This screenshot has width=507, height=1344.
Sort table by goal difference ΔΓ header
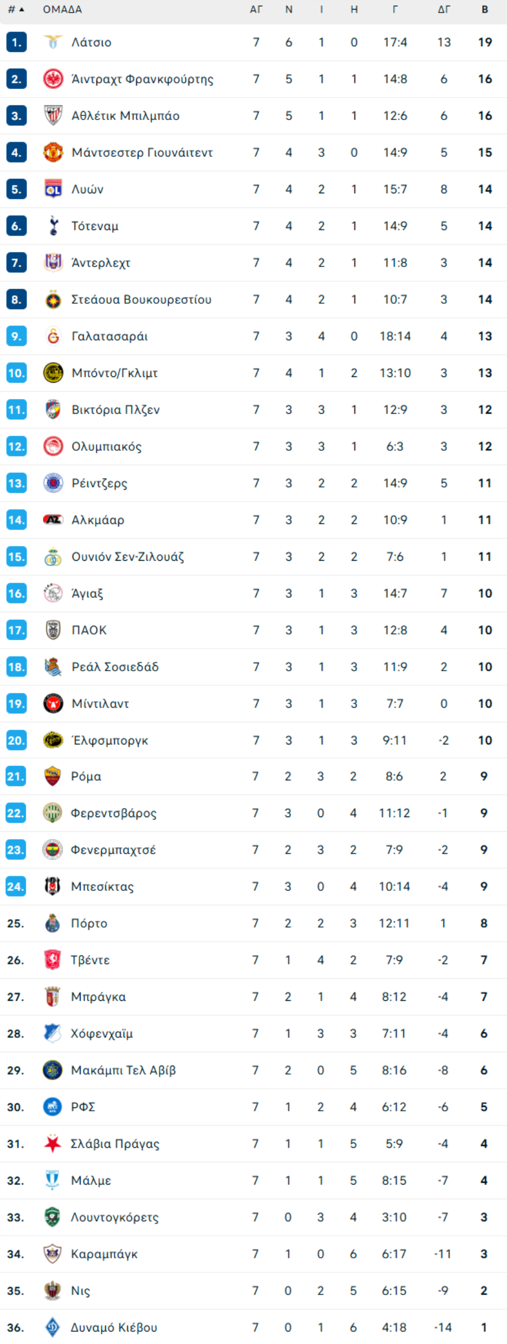point(444,10)
